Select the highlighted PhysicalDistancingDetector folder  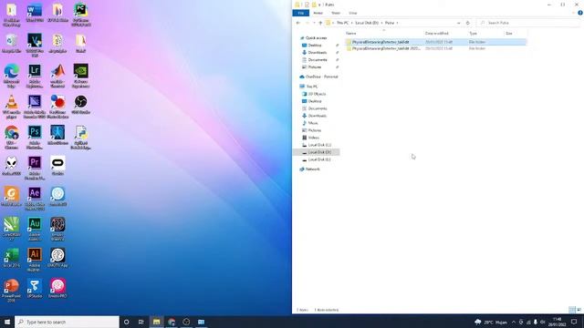435,42
